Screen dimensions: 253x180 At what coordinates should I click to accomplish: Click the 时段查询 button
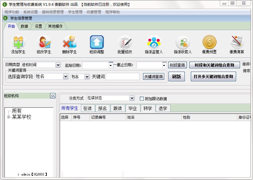177,65
